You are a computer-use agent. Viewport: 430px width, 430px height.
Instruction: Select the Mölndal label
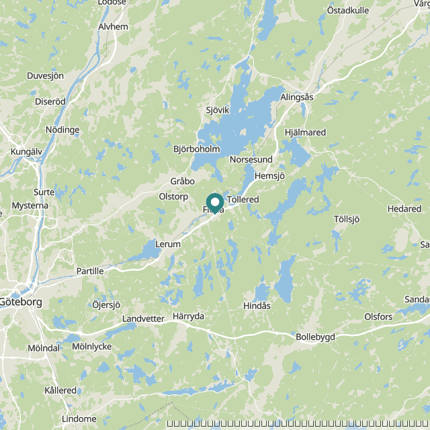pos(44,348)
